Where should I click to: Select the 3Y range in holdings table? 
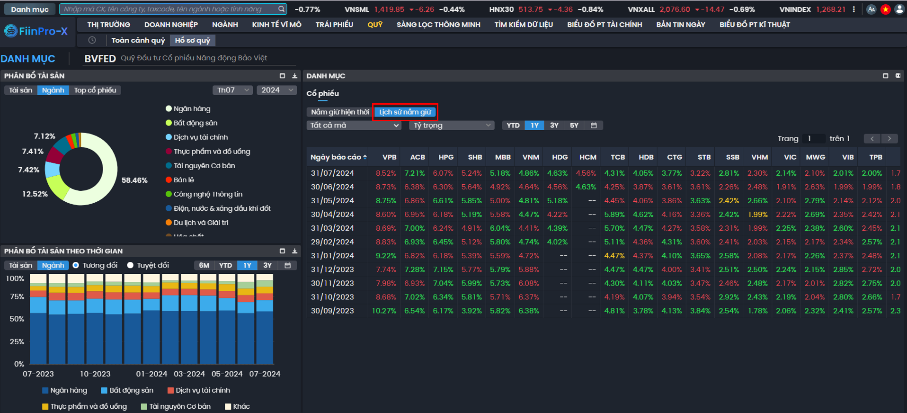click(x=554, y=126)
